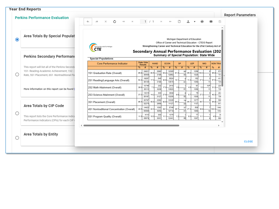Select Area Totals by Entity radio button
The width and height of the screenshot is (279, 209).
[17, 138]
